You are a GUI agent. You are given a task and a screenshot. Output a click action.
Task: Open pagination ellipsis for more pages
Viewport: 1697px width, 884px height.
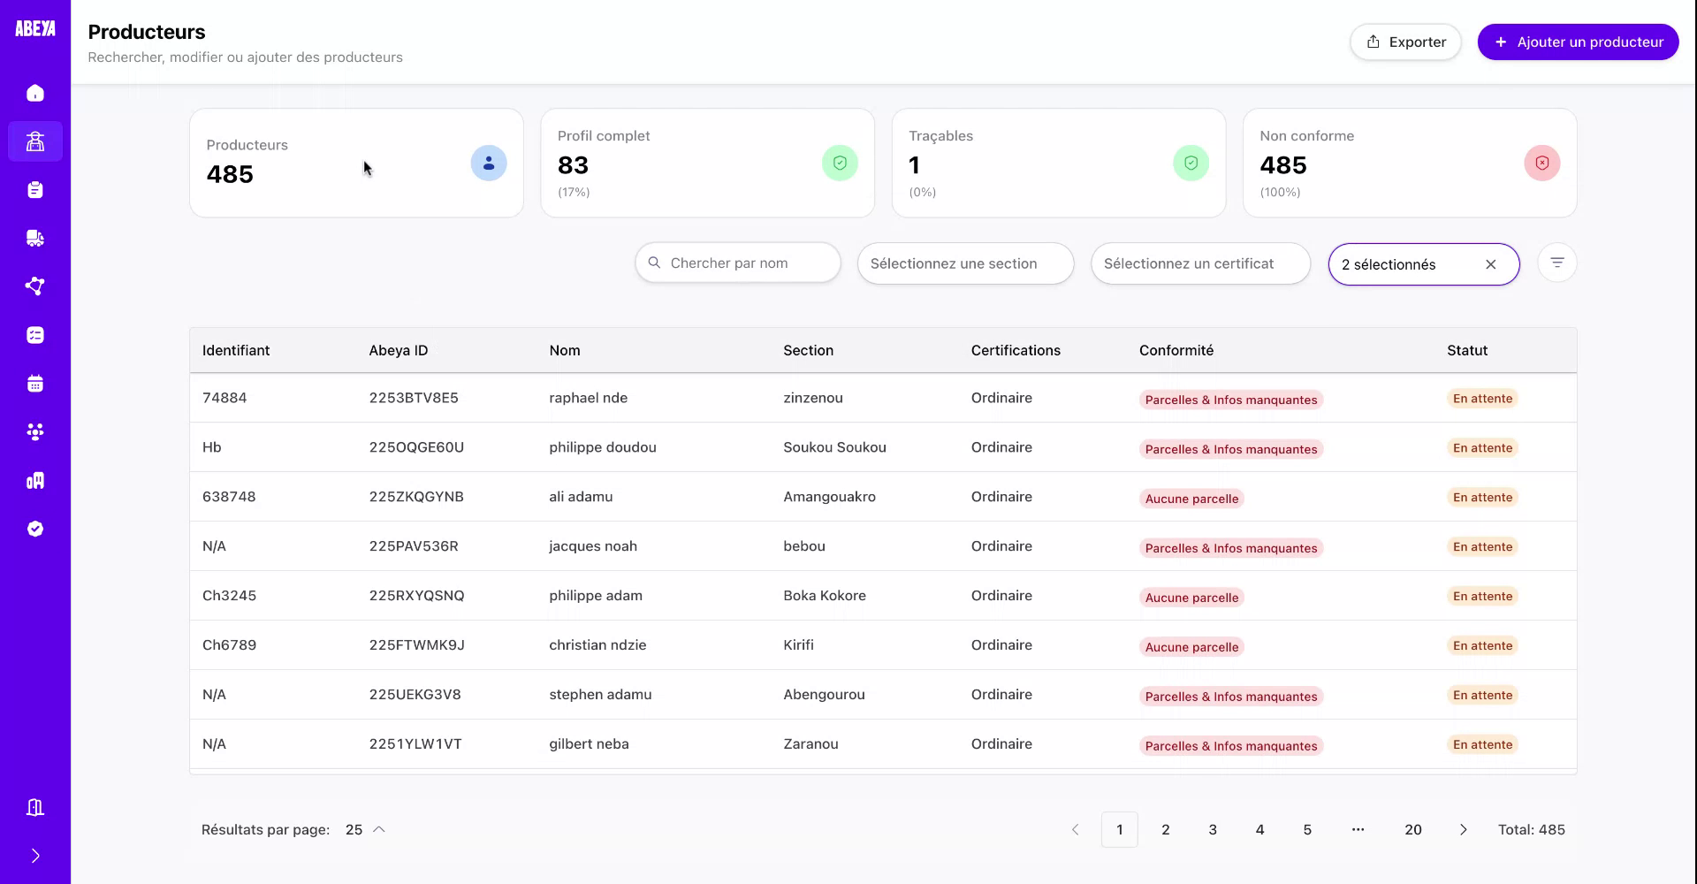click(1358, 829)
